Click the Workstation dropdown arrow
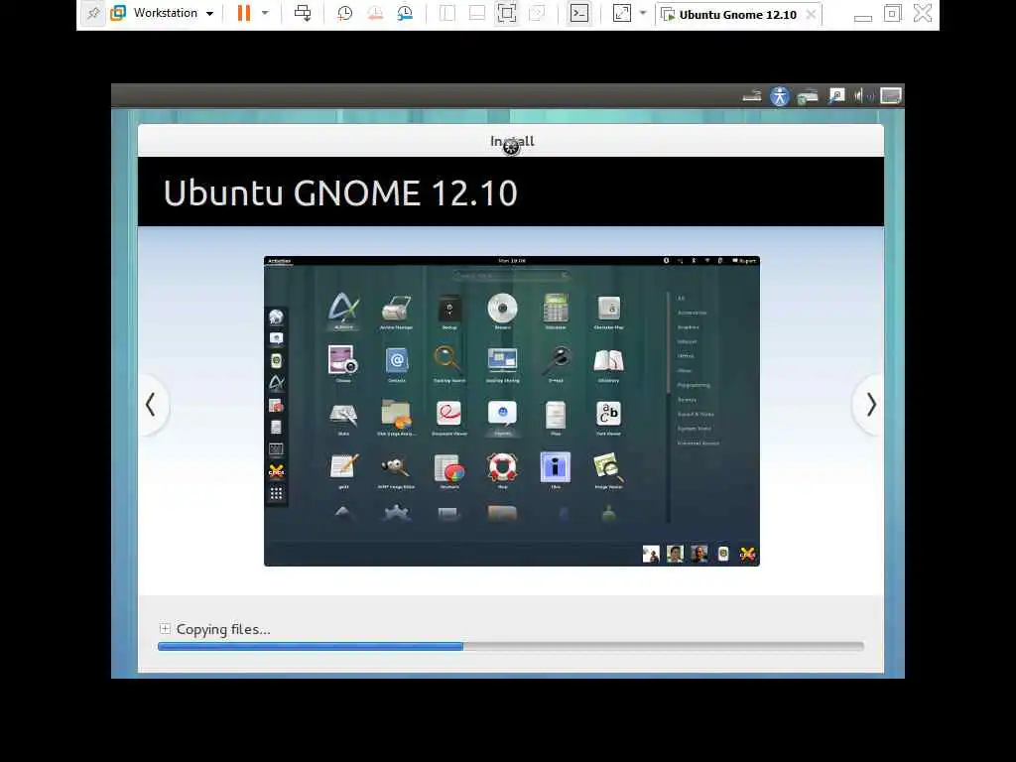This screenshot has width=1016, height=762. pyautogui.click(x=209, y=14)
